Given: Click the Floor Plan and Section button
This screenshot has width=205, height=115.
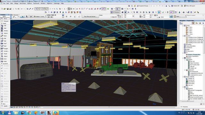Looking at the screenshot, I should coord(90,17).
